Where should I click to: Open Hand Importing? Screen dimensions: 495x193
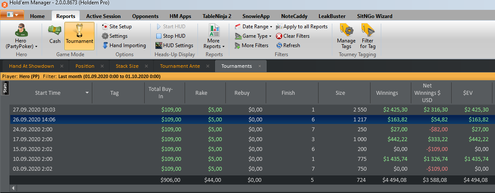(124, 45)
